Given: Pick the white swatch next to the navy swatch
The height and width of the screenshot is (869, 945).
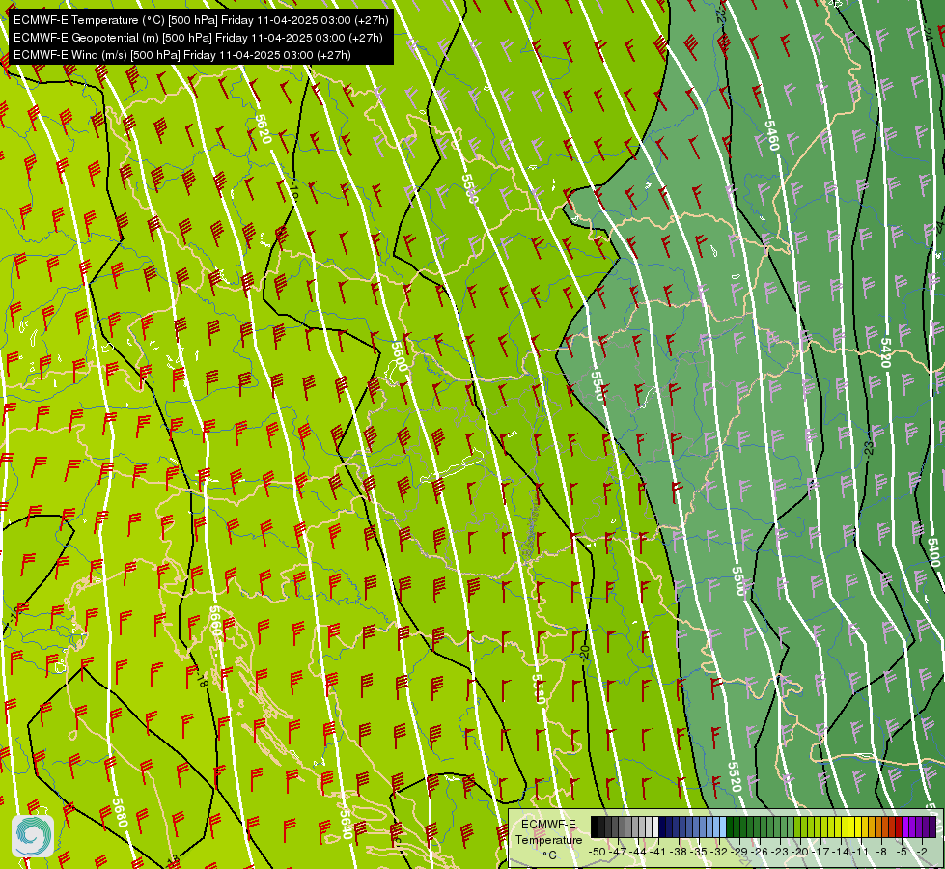Looking at the screenshot, I should point(655,827).
